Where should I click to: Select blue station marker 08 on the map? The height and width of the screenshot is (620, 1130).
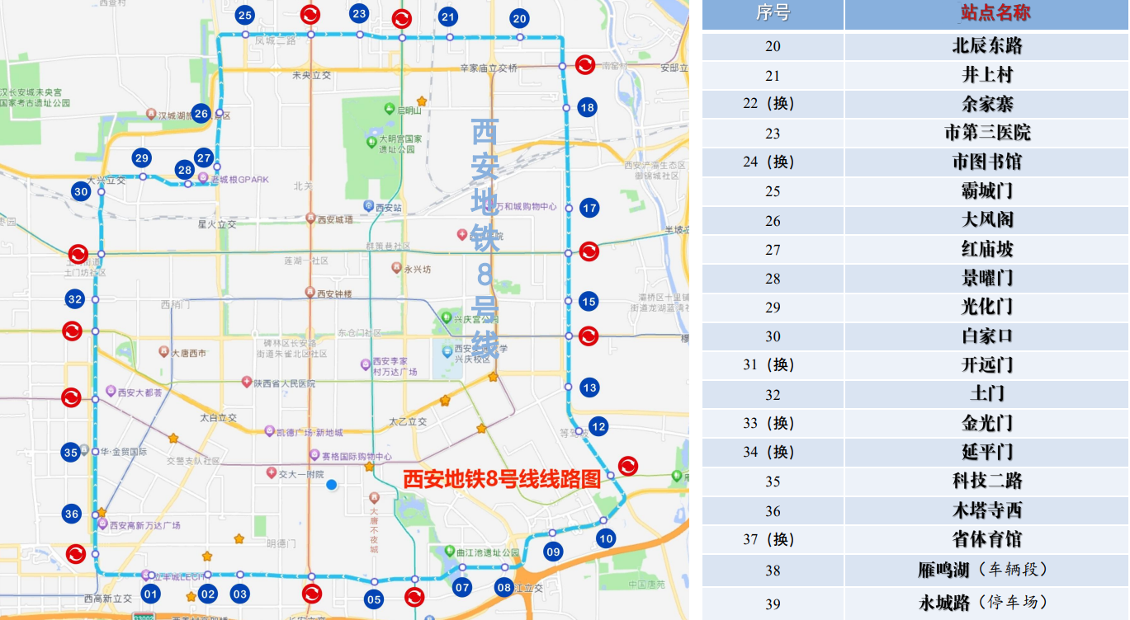[x=504, y=588]
